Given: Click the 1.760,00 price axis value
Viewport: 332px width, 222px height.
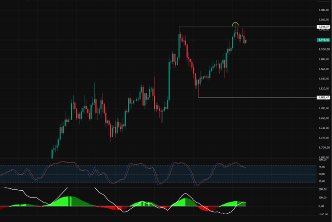Looking at the screenshot, I should coord(324,118).
